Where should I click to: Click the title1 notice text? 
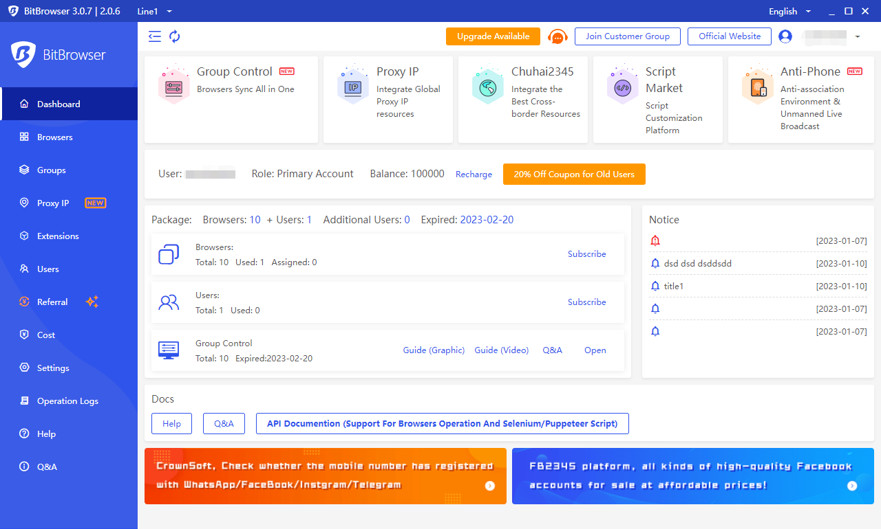674,286
